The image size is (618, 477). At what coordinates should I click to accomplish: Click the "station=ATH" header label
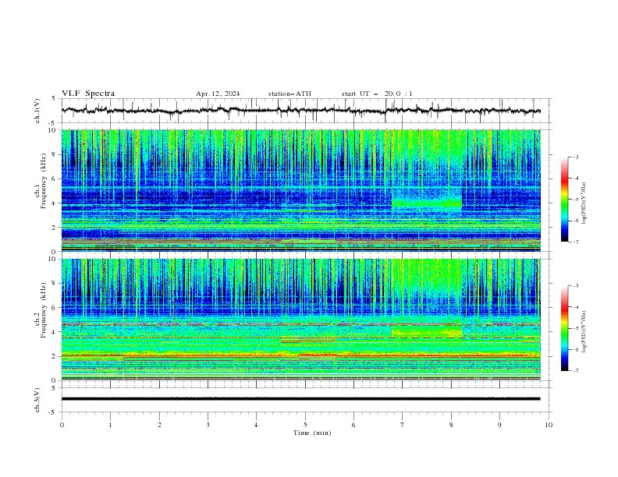289,94
